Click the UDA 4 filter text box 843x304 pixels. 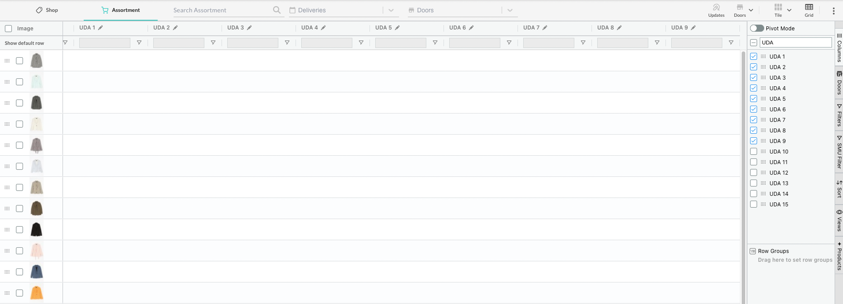click(327, 43)
